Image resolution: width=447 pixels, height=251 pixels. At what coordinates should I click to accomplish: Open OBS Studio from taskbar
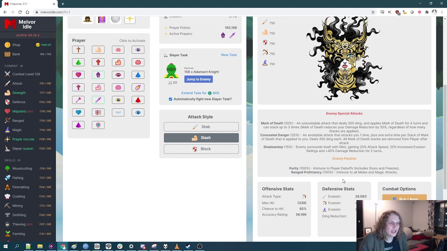pyautogui.click(x=200, y=246)
